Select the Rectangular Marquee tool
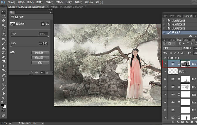The width and height of the screenshot is (197, 125). [4, 16]
